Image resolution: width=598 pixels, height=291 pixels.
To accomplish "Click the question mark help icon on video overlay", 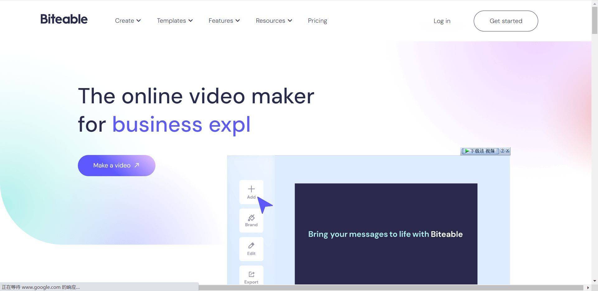I will 502,151.
